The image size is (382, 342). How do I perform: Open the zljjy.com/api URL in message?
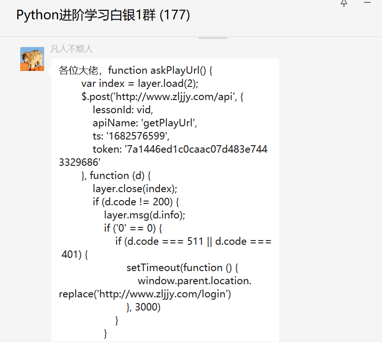click(179, 97)
